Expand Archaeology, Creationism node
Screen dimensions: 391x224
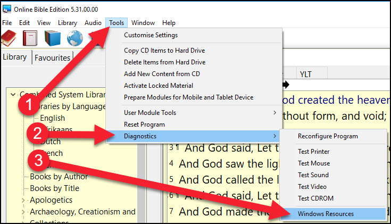point(23,212)
